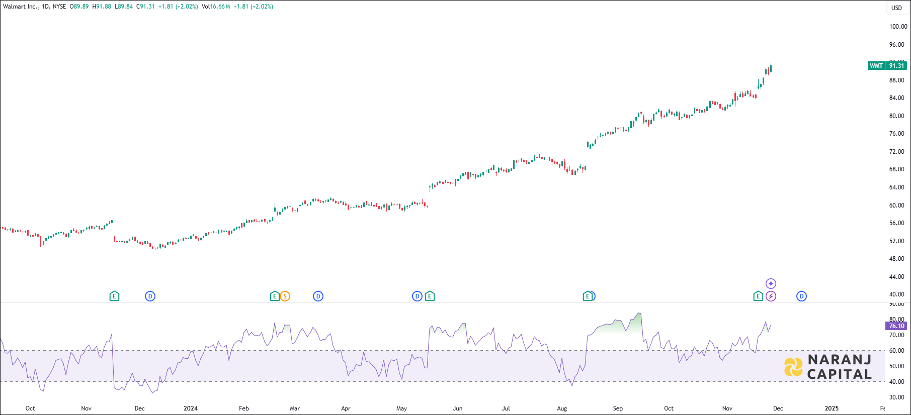Click the Naranj Capital watermark logo
This screenshot has width=911, height=415.
coord(828,367)
